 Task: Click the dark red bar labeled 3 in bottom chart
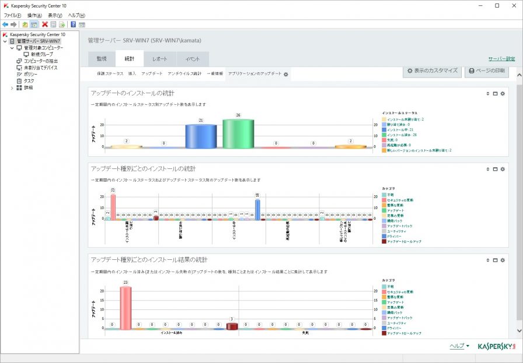pyautogui.click(x=232, y=326)
